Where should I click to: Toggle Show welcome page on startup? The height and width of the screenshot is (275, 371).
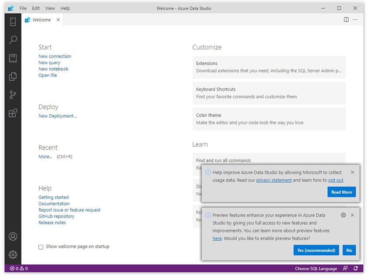click(41, 247)
